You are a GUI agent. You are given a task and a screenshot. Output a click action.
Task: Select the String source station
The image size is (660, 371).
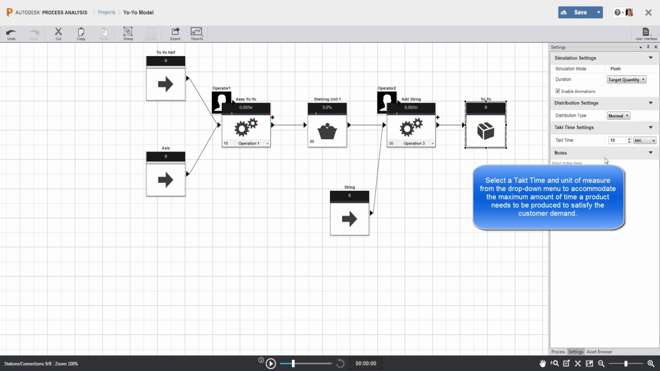[x=350, y=213]
